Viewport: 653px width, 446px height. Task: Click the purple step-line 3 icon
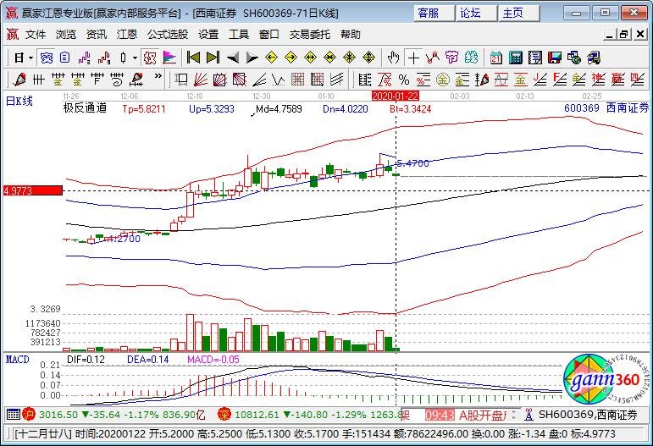(x=85, y=58)
